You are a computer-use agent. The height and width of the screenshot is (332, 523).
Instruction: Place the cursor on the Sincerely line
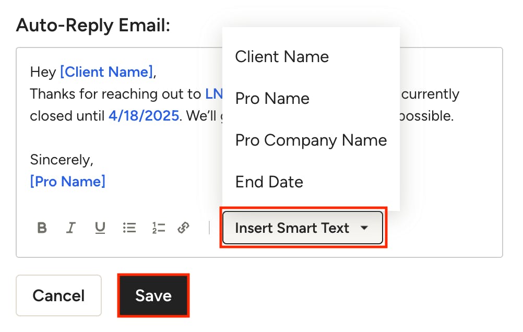coord(62,160)
